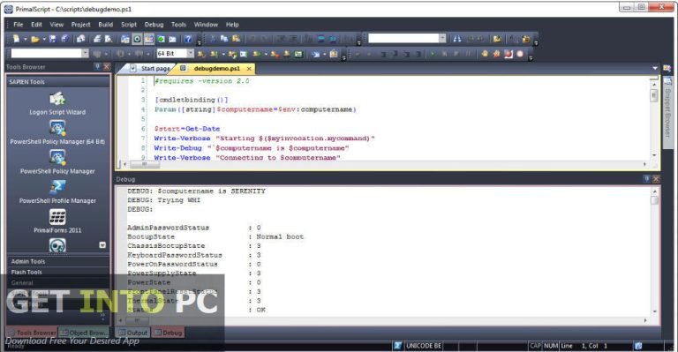Open the 64 Bit platform dropdown
This screenshot has height=352, width=678.
pyautogui.click(x=191, y=53)
